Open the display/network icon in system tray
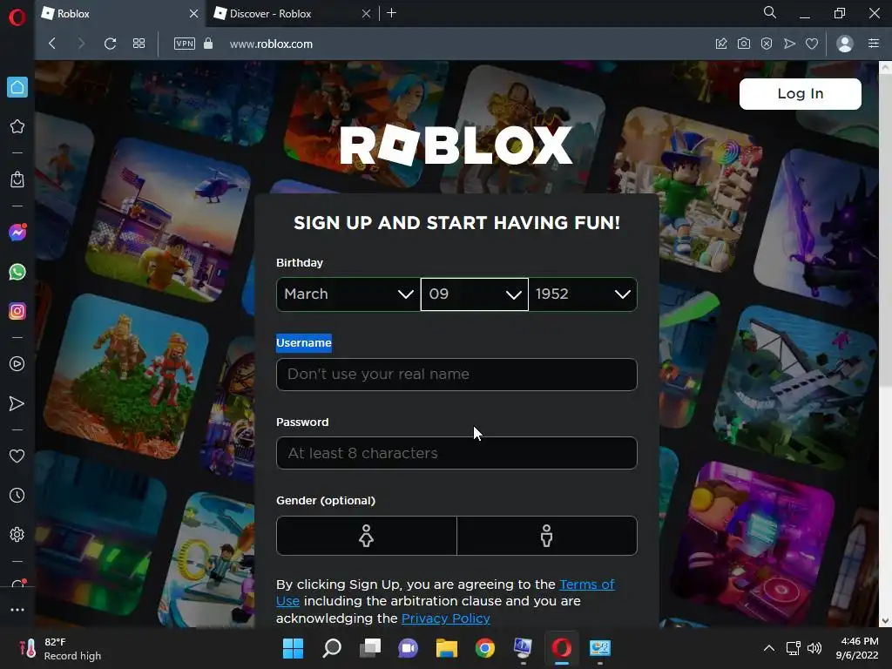This screenshot has height=669, width=892. tap(793, 648)
